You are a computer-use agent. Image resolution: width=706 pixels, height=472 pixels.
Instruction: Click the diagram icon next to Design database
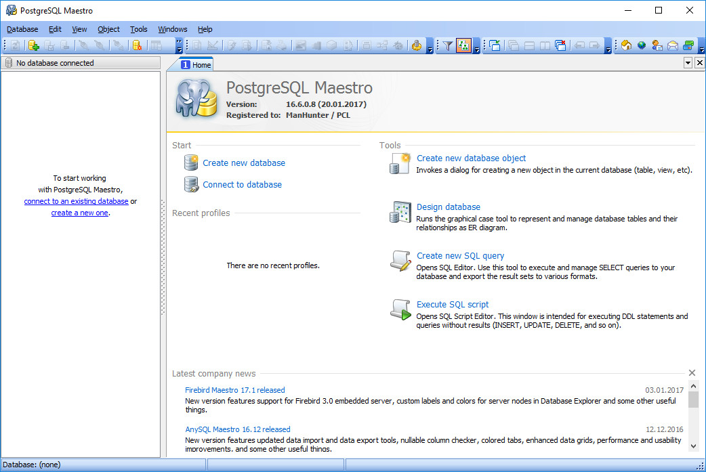pyautogui.click(x=400, y=212)
